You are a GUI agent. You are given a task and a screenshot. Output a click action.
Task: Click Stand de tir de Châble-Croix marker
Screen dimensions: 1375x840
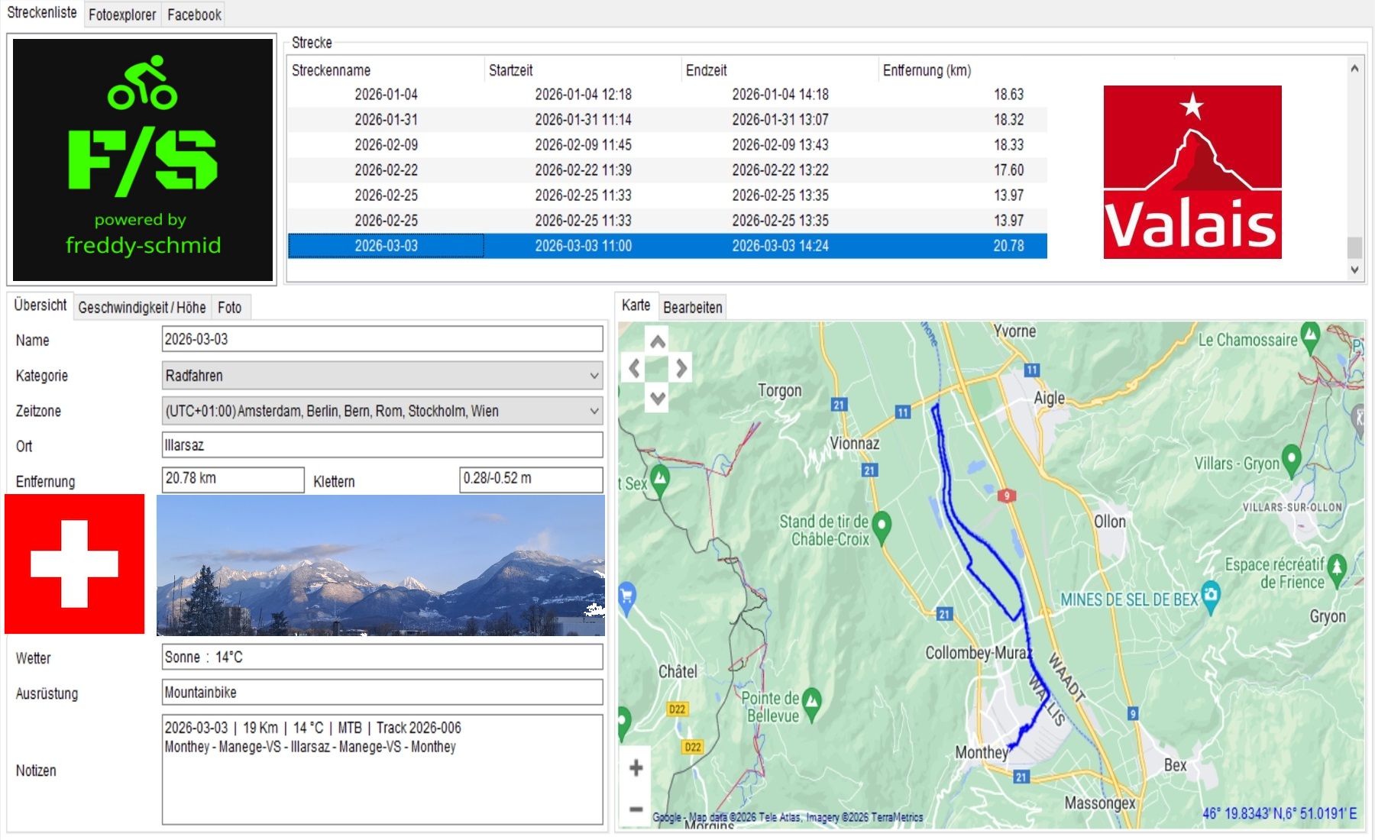pos(882,525)
